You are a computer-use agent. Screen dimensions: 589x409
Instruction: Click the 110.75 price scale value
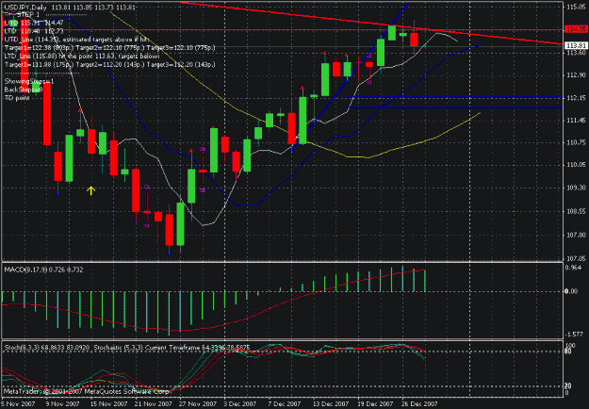576,142
